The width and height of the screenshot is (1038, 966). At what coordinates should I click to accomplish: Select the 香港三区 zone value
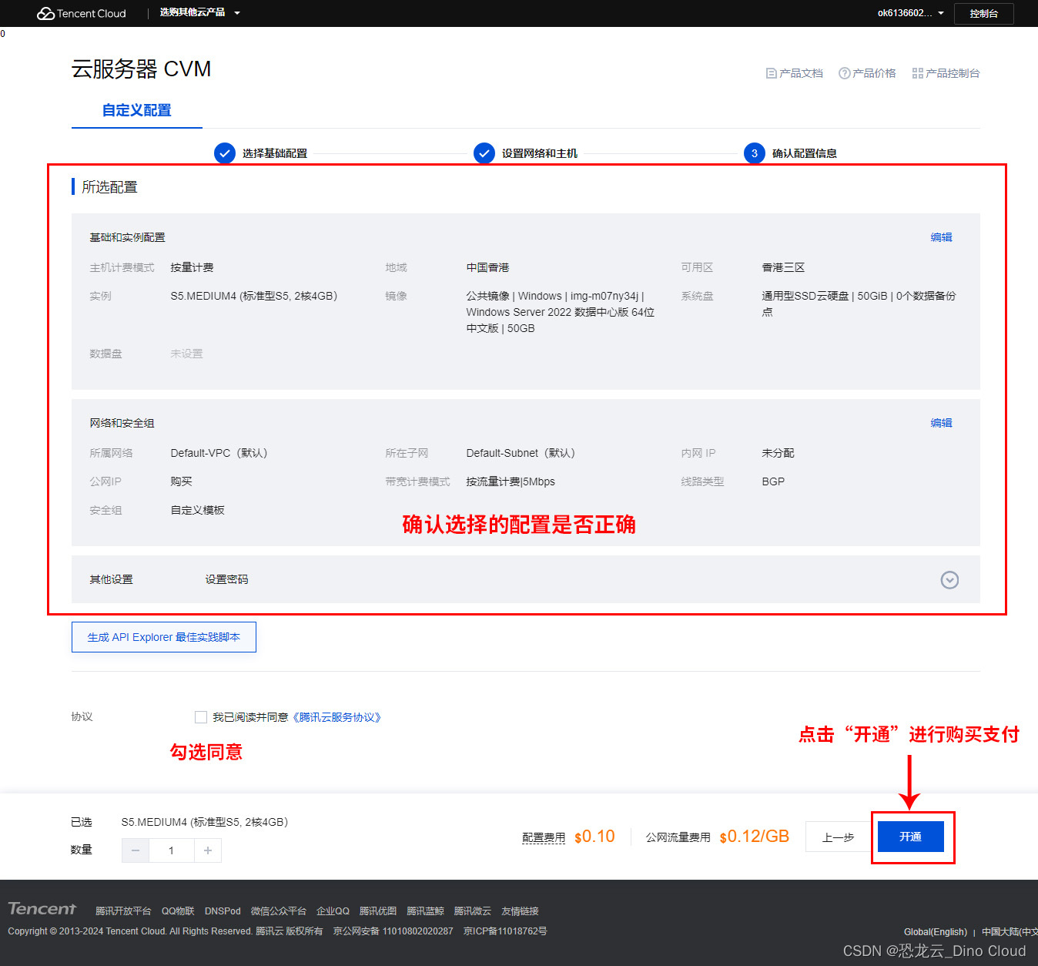coord(783,267)
